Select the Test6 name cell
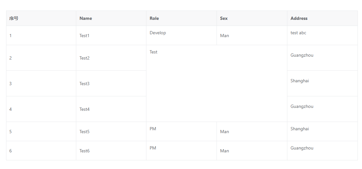The image size is (362, 169). [x=84, y=151]
